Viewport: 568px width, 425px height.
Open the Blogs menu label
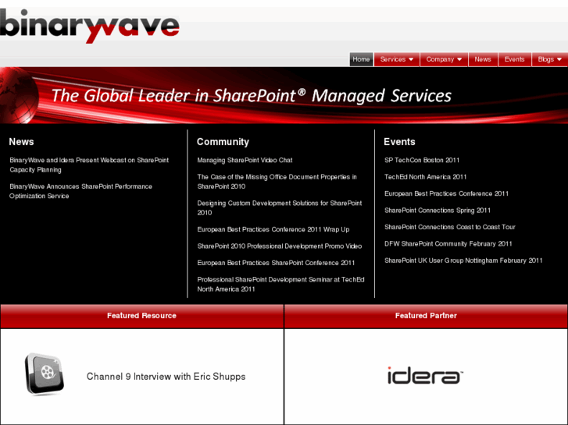click(545, 59)
